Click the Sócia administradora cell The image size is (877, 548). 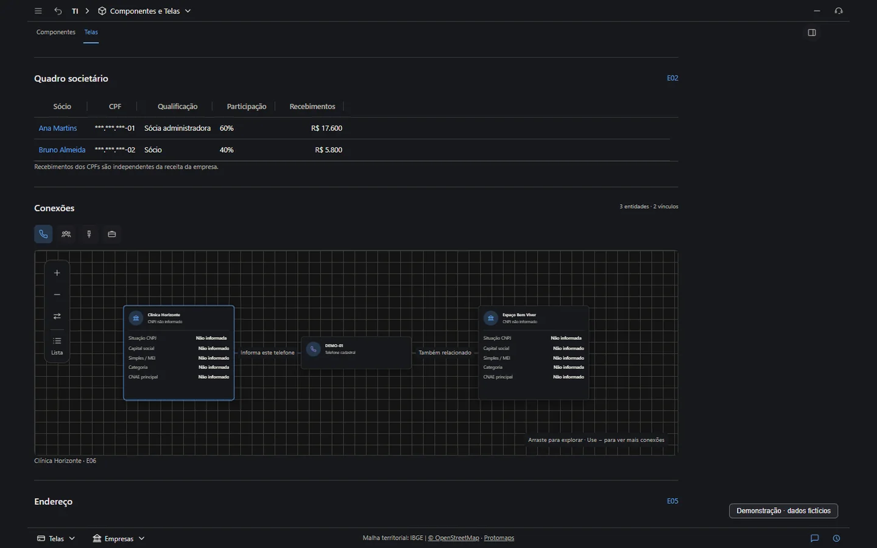[x=177, y=128]
